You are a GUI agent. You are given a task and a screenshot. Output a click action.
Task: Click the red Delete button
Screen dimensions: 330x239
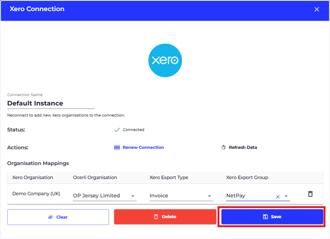[x=165, y=217]
